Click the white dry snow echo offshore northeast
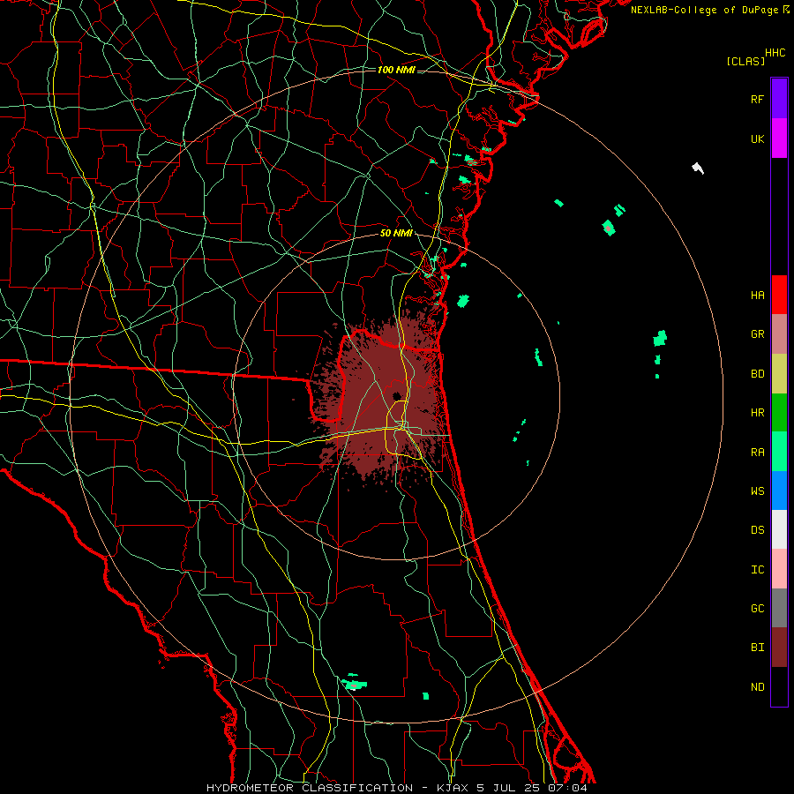This screenshot has width=794, height=794. (698, 169)
